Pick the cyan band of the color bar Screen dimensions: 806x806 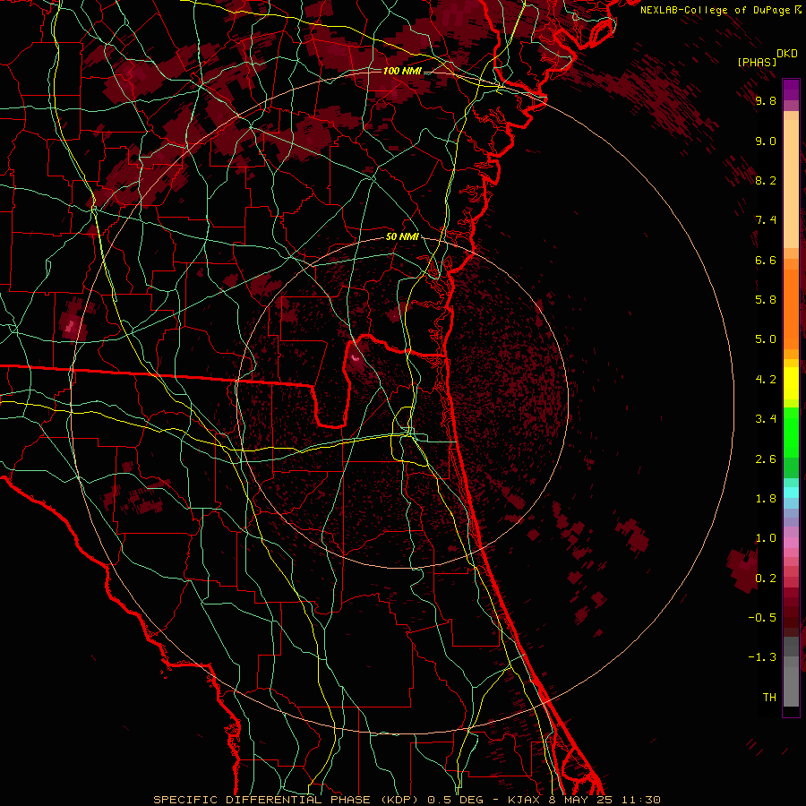tap(791, 493)
